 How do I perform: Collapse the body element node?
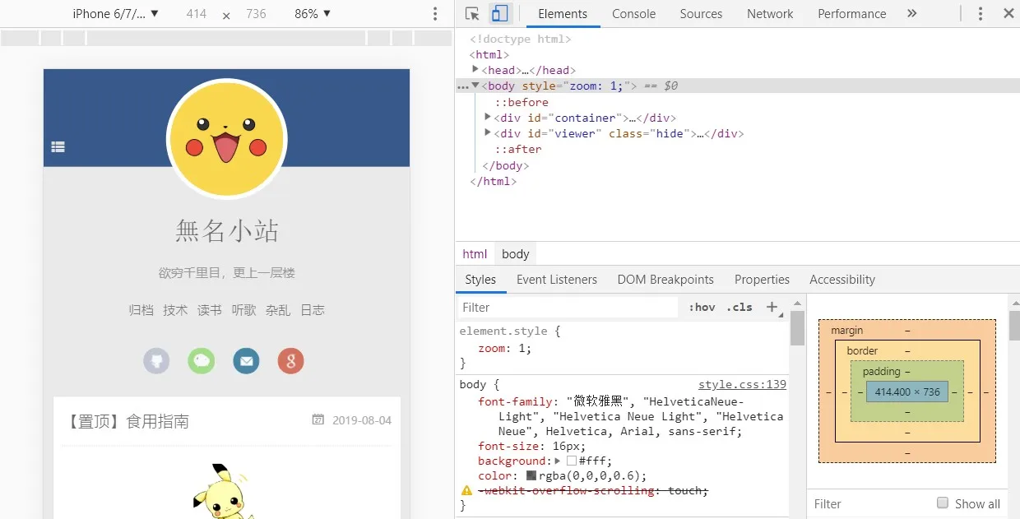[x=475, y=86]
